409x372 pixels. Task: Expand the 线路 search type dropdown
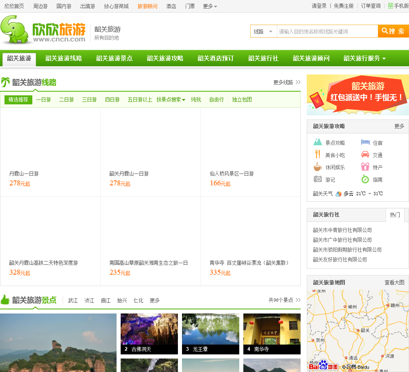[x=263, y=32]
